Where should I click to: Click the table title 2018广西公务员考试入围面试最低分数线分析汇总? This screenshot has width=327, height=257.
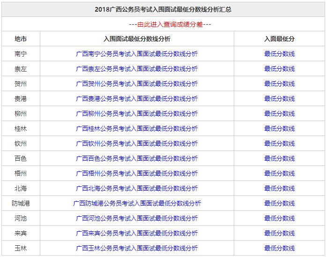click(163, 9)
